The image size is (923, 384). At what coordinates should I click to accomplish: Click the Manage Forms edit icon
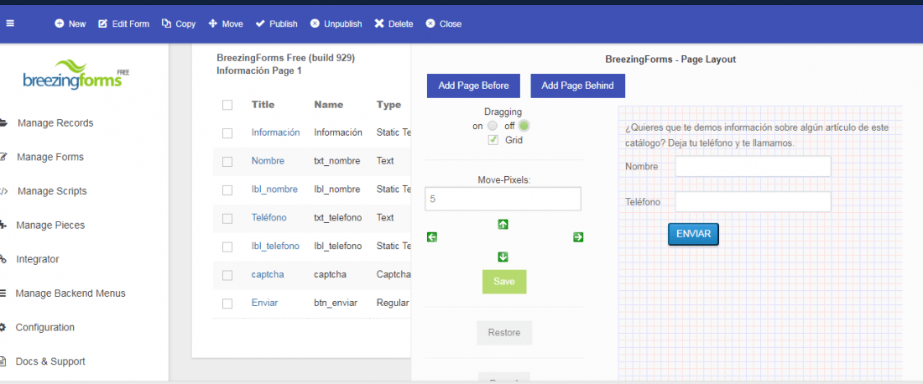3,157
